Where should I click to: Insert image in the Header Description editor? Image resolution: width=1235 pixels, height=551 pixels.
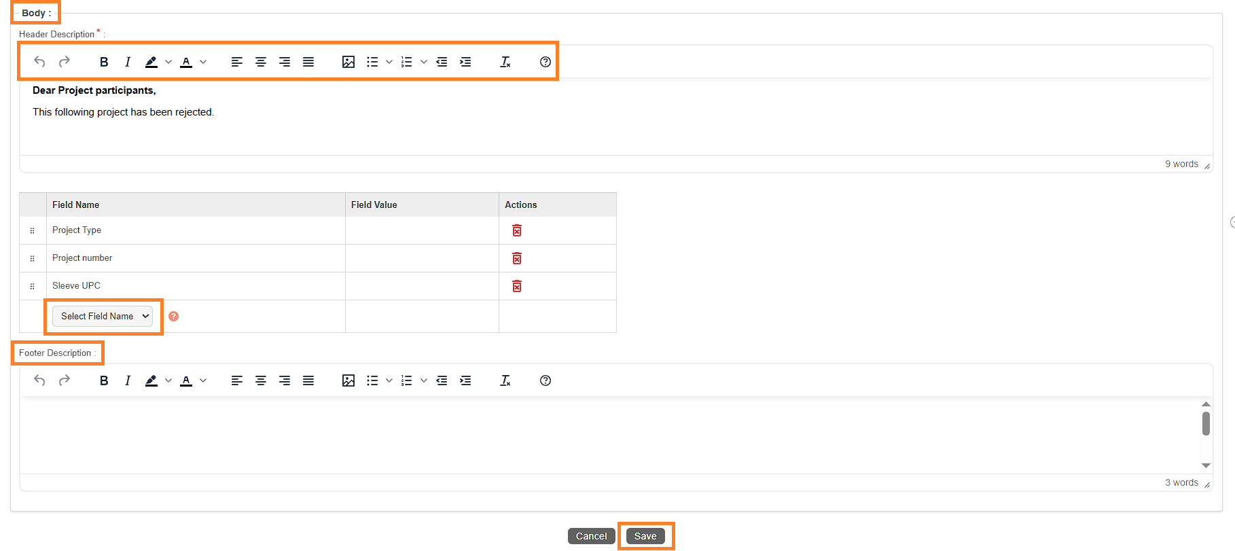(348, 62)
